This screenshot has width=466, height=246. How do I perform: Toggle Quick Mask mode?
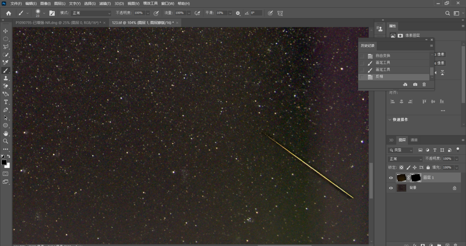pos(5,174)
